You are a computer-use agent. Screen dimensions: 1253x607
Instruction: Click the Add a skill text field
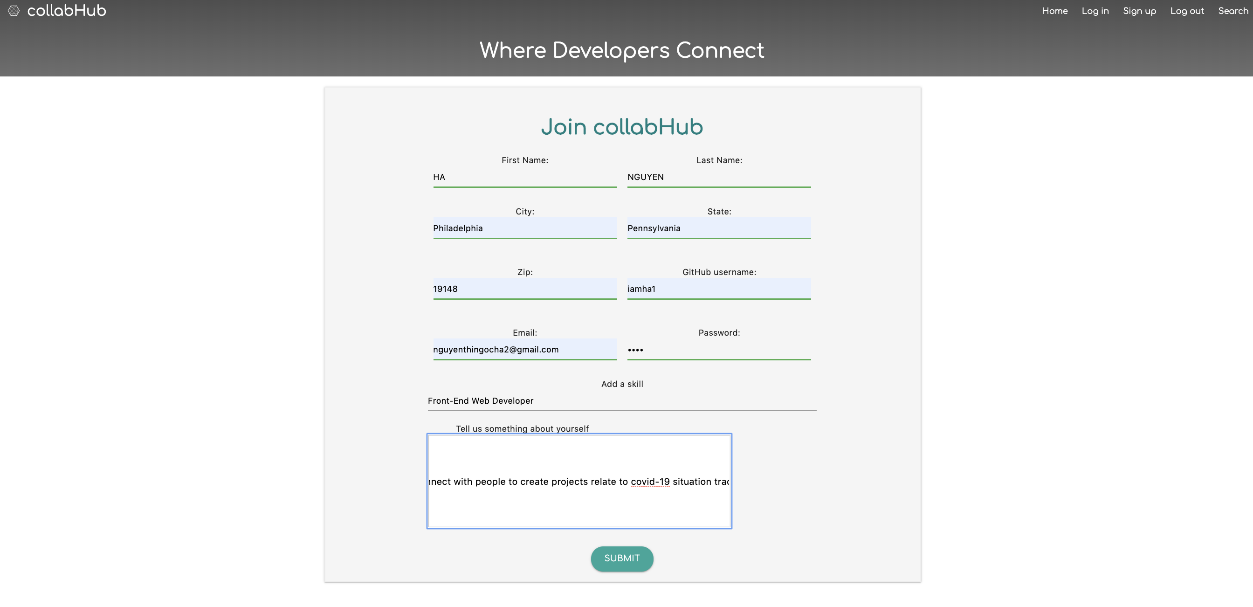[x=622, y=400]
